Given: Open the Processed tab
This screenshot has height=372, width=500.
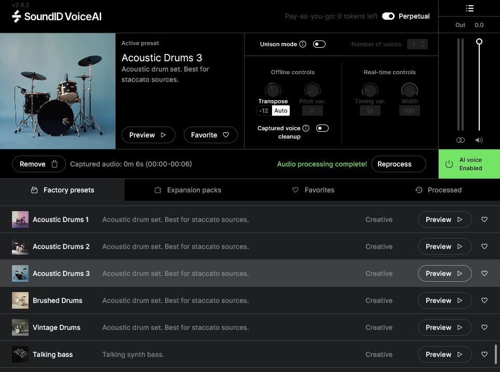Looking at the screenshot, I should (x=438, y=190).
